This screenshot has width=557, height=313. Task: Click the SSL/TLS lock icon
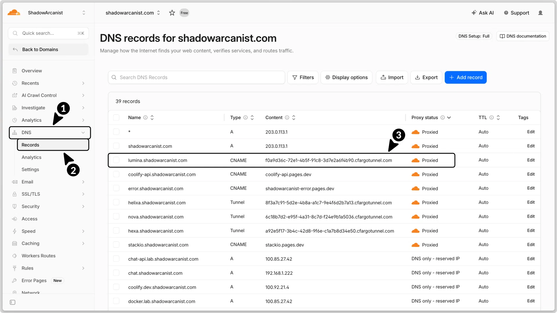pyautogui.click(x=15, y=194)
